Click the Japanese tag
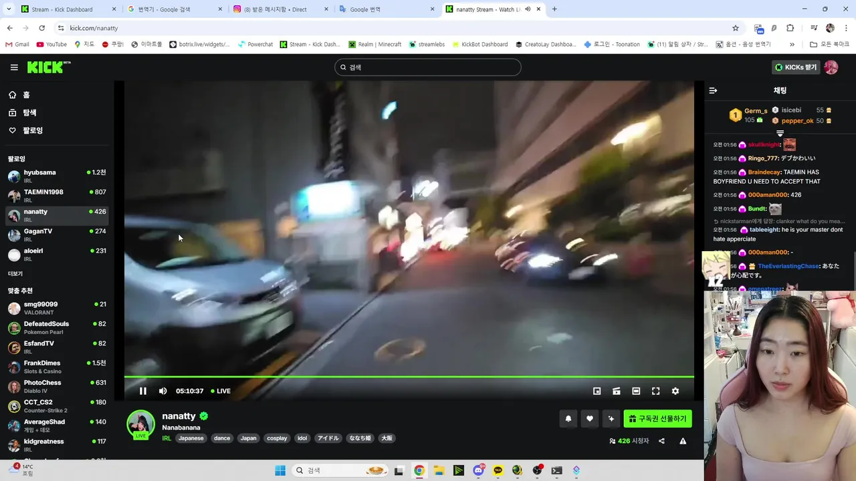 click(x=191, y=438)
